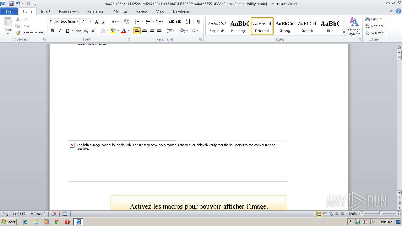This screenshot has width=402, height=226.
Task: Apply the Emphasis style
Action: 217,26
